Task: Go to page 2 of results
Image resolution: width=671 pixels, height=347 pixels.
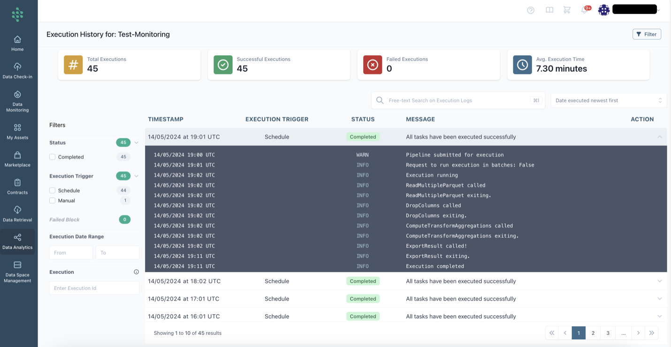Action: coord(593,333)
